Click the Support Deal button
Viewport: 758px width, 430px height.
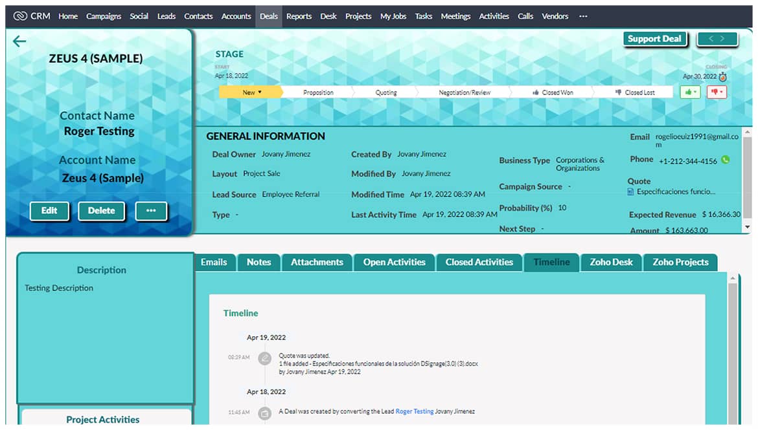[x=654, y=39]
